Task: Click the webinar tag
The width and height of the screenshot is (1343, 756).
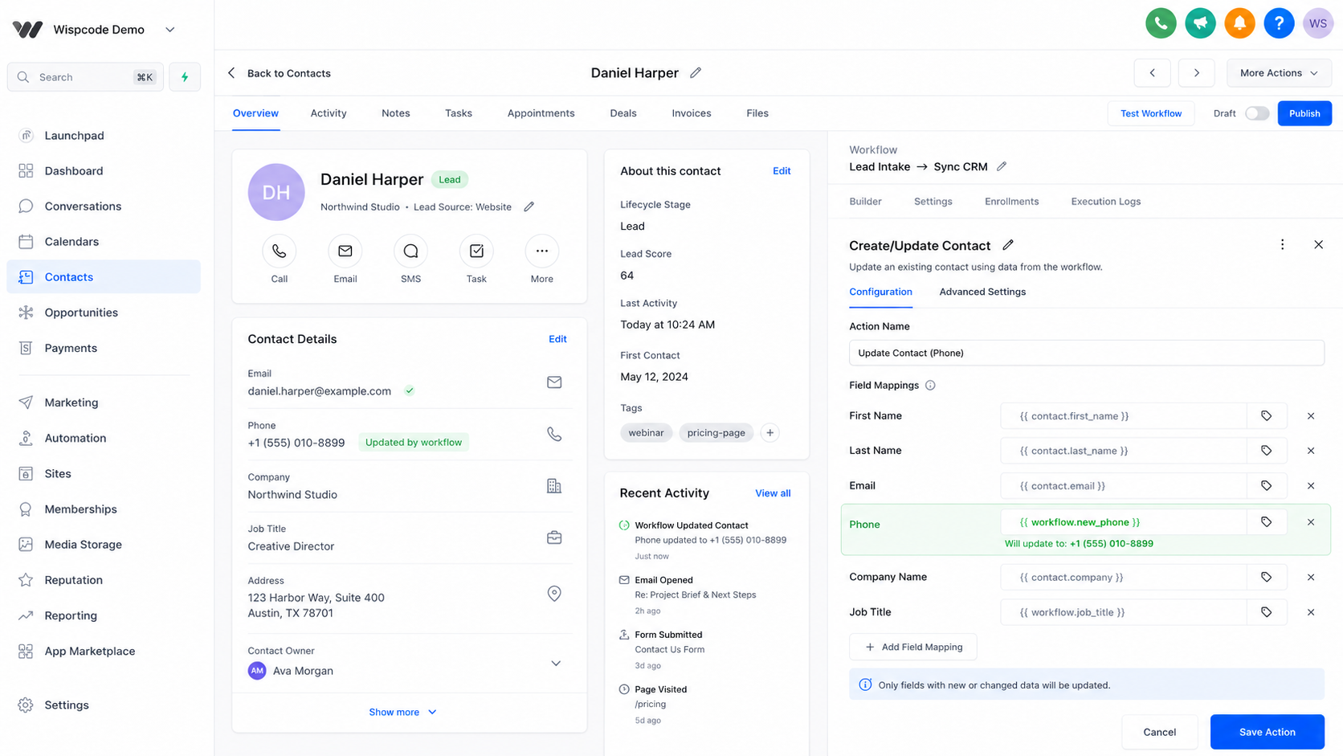Action: pos(646,433)
